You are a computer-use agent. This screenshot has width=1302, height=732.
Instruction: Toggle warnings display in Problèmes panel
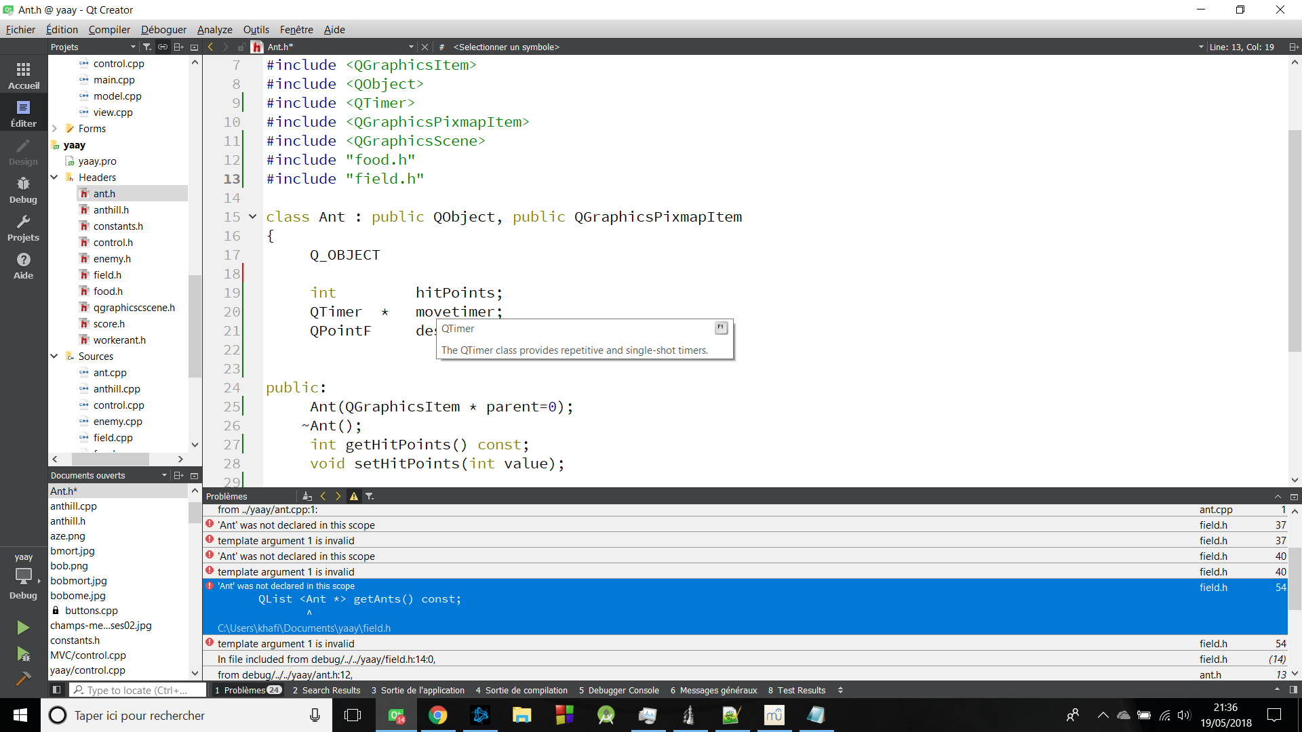pyautogui.click(x=353, y=496)
